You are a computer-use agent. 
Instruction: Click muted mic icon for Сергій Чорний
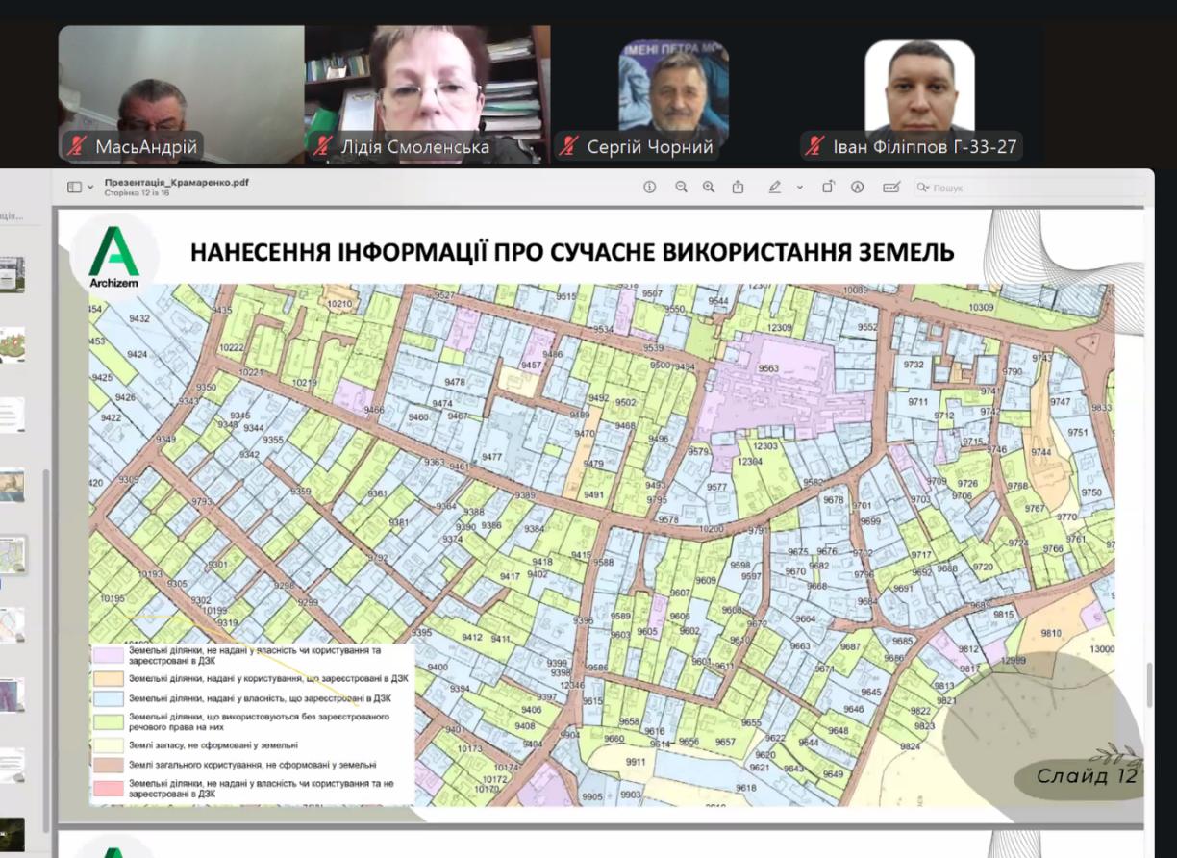(x=570, y=147)
